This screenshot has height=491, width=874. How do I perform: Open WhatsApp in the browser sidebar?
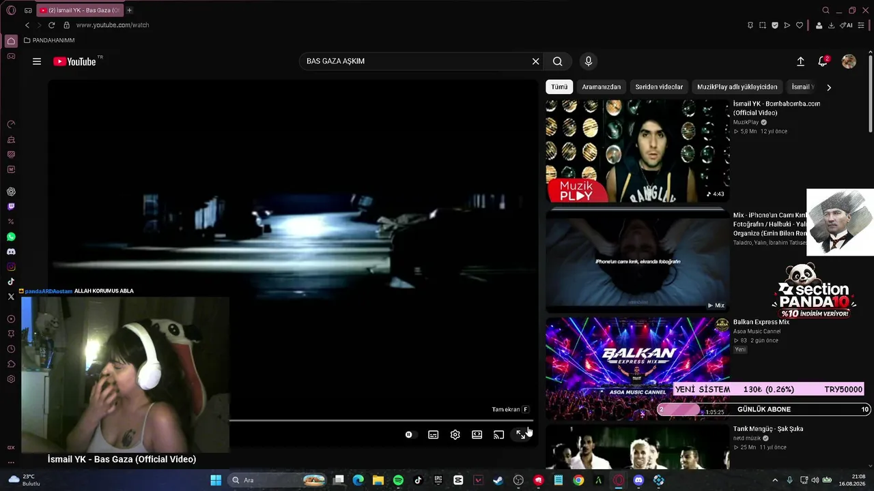[x=11, y=237]
